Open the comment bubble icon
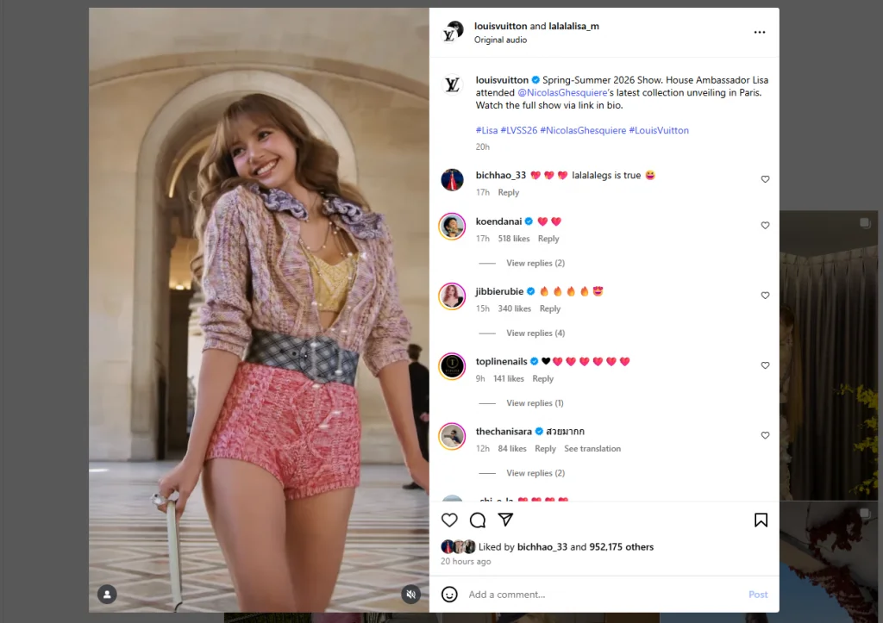Screen dimensions: 883x623 click(x=478, y=520)
